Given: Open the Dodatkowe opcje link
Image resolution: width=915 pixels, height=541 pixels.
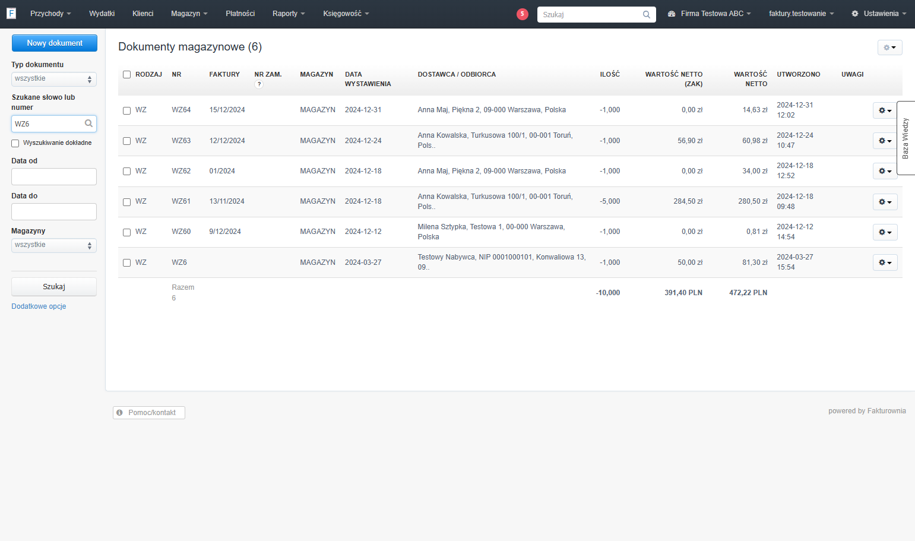Looking at the screenshot, I should [39, 306].
